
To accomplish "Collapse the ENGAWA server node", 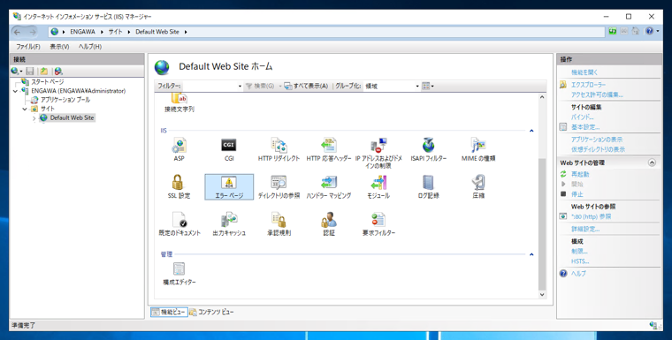I will (15, 91).
